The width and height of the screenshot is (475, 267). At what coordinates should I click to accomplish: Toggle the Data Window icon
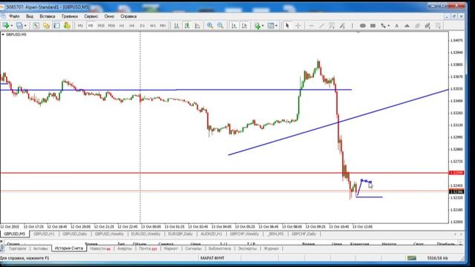pos(46,26)
